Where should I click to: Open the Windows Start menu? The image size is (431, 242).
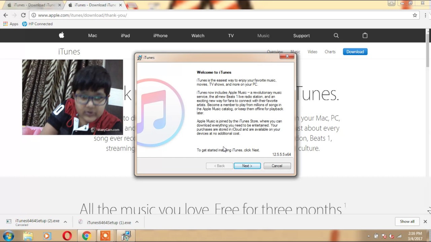[x=8, y=236]
